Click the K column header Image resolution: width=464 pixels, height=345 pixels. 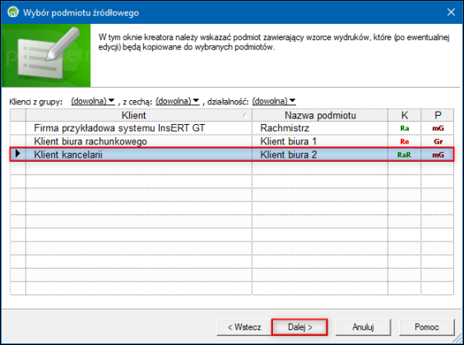(405, 115)
